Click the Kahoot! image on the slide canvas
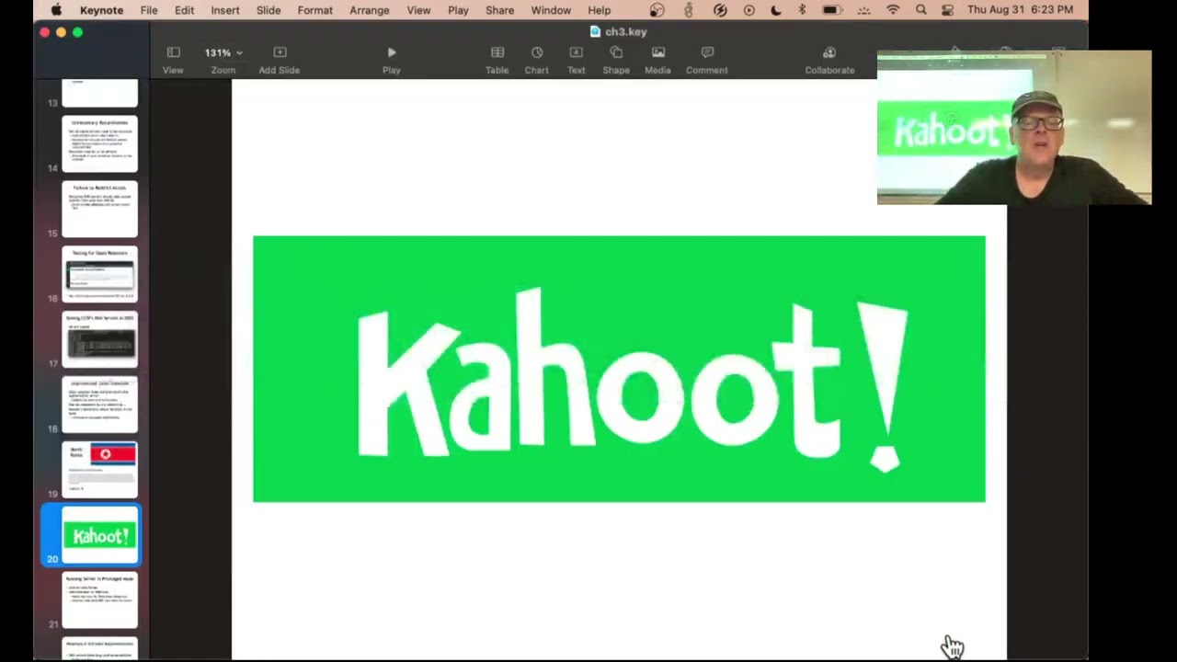1177x662 pixels. 619,369
